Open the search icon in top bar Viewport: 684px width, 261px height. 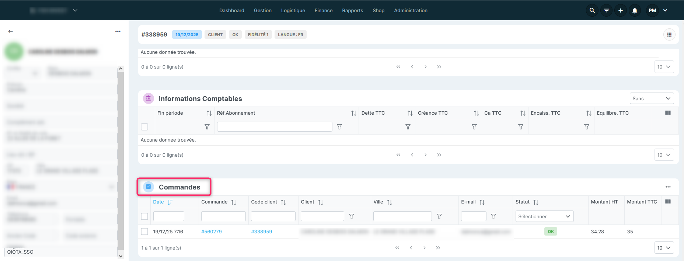tap(592, 10)
